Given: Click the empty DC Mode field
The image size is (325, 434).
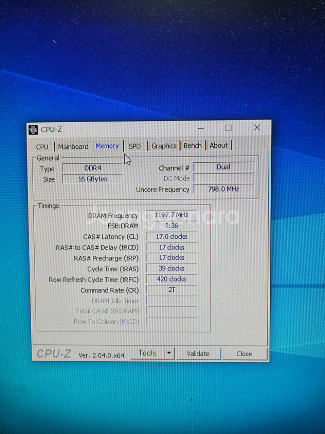Looking at the screenshot, I should point(223,178).
